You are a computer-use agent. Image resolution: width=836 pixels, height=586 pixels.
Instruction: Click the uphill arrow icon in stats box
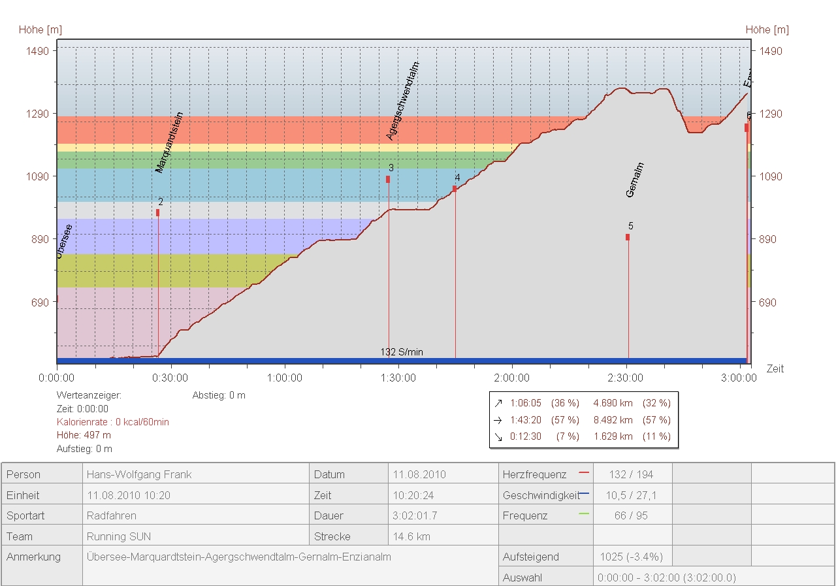click(499, 404)
